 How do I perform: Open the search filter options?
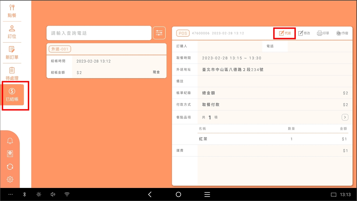(x=159, y=33)
